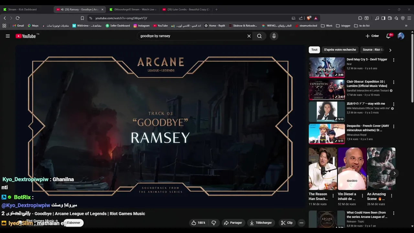Viewport: 414px width, 233px height.
Task: Open the Brave Shields lion icon
Action: point(309,18)
